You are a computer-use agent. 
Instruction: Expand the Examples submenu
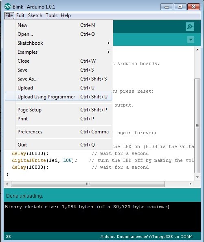(x=58, y=52)
